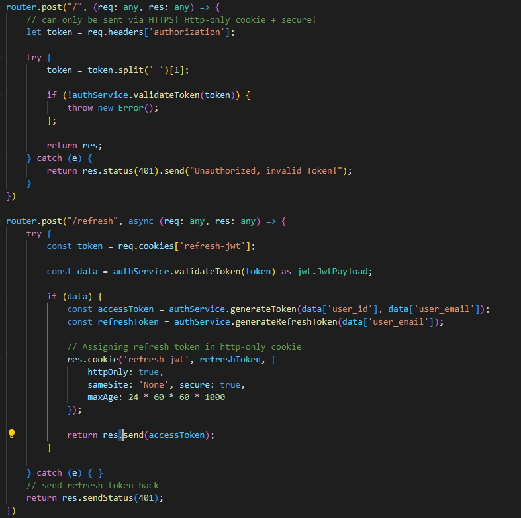
Task: Click the "let token" variable declaration
Action: 49,32
